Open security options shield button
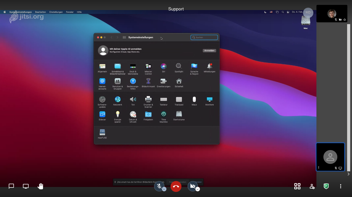 click(x=326, y=186)
